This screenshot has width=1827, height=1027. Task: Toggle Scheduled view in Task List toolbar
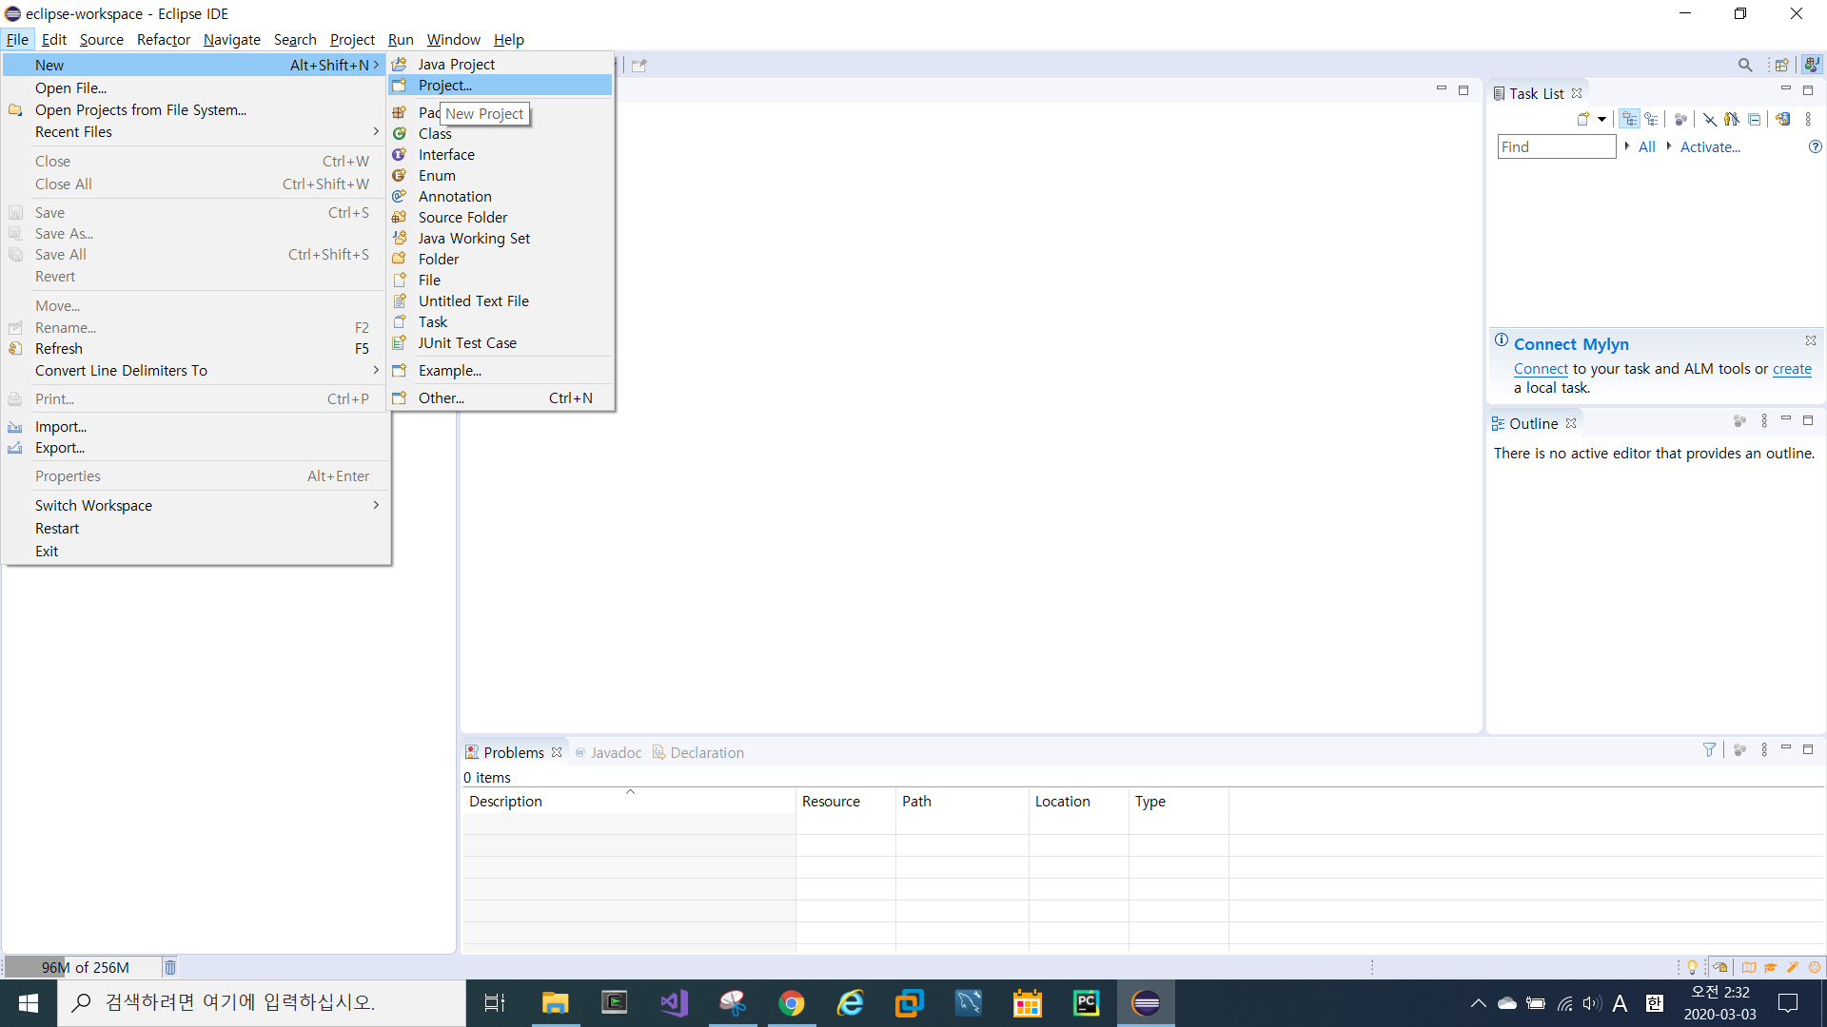(x=1652, y=119)
